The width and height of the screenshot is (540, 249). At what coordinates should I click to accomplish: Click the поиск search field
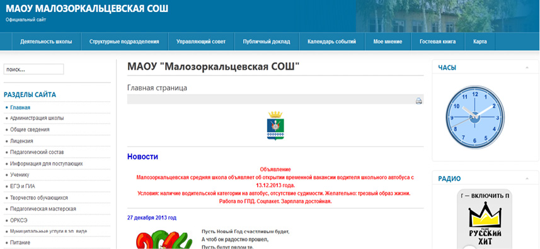tap(34, 69)
